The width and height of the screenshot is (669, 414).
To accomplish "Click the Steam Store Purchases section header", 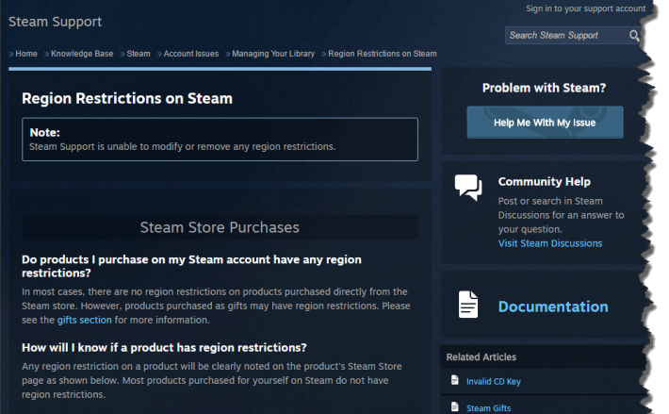I will coord(220,227).
